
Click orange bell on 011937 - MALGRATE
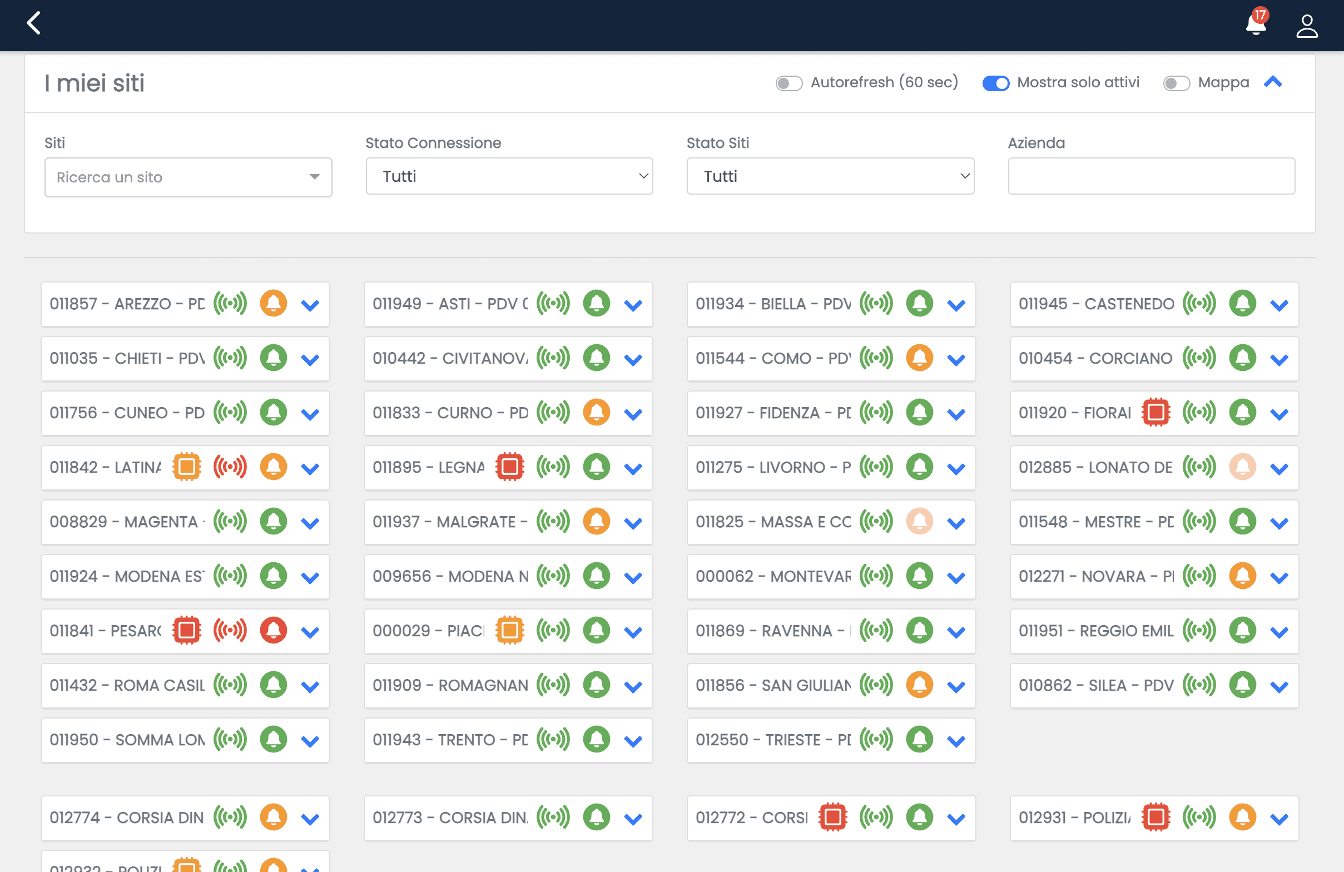pyautogui.click(x=596, y=521)
